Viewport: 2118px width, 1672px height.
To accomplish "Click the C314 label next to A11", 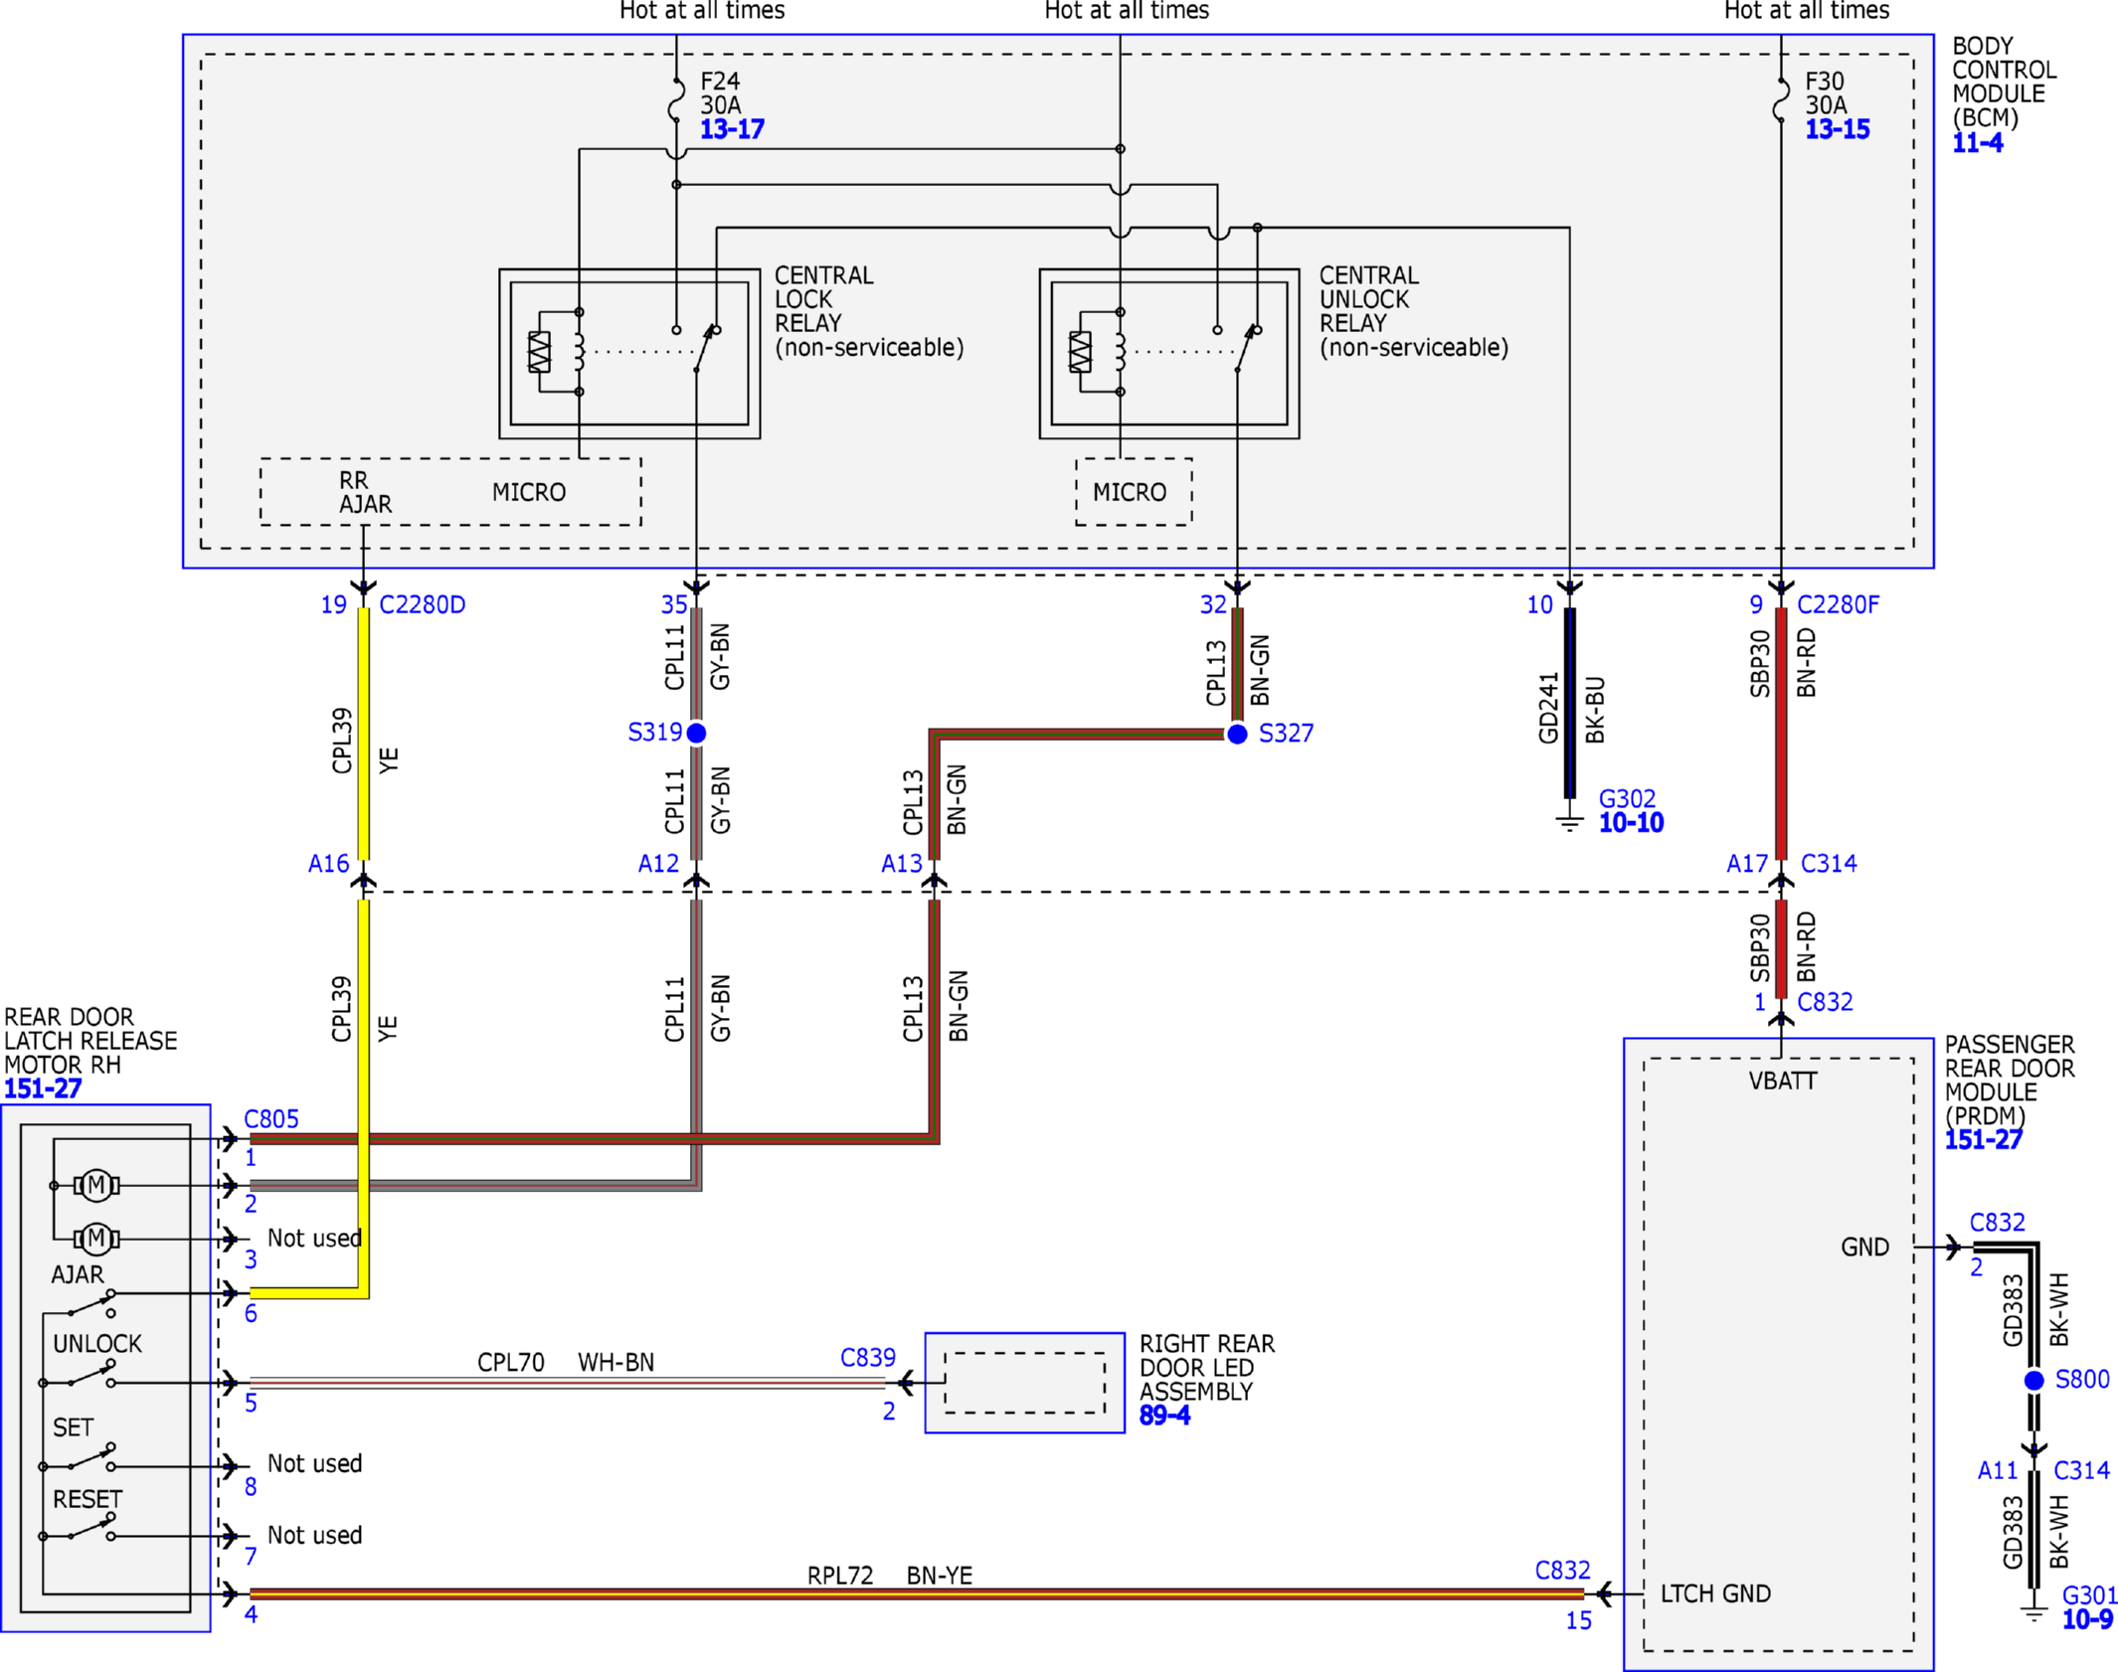I will (x=2082, y=1470).
